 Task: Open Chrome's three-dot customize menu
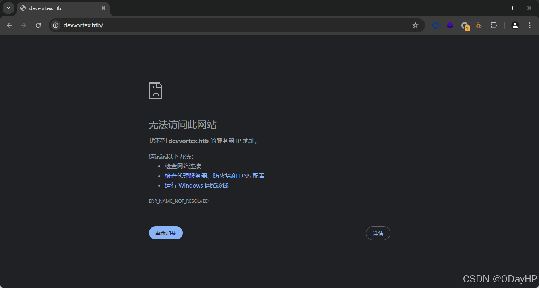(530, 25)
